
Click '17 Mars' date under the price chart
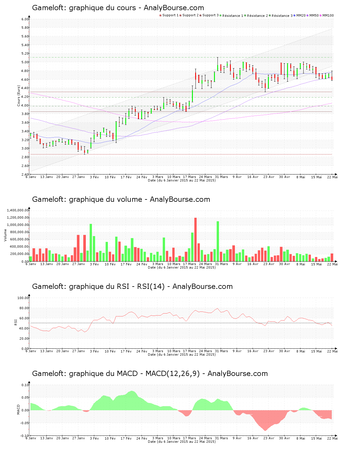coord(190,177)
